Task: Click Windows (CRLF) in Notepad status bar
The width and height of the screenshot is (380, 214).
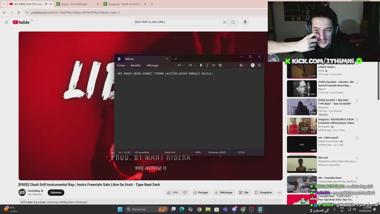Action: (217, 152)
